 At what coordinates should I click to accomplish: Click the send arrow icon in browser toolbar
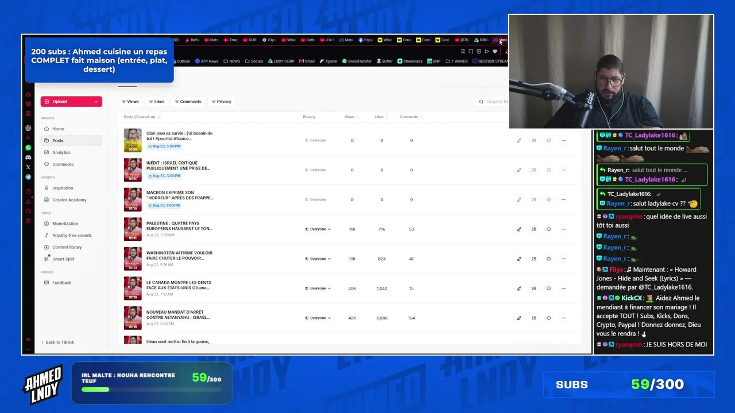(487, 52)
